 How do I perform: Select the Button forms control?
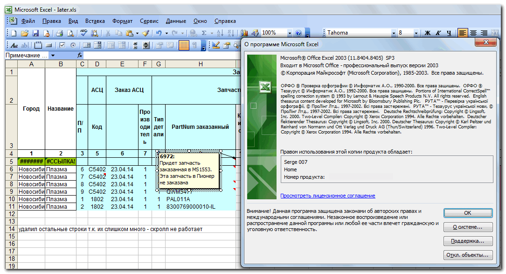tap(49, 45)
